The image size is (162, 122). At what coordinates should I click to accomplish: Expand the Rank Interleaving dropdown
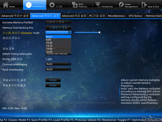[x=58, y=69]
